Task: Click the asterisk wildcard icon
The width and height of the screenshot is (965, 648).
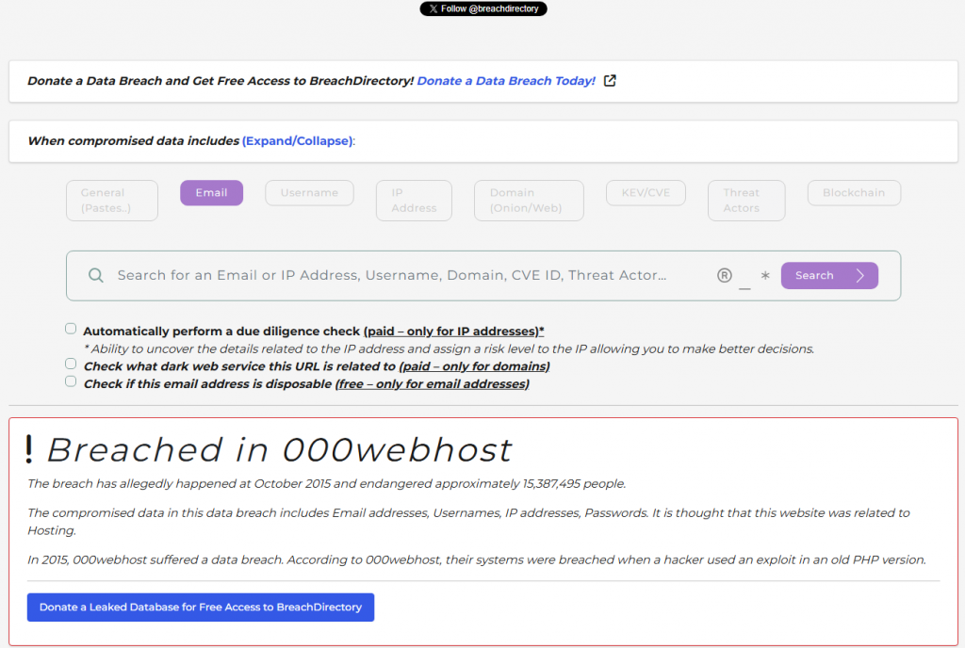Action: click(x=765, y=276)
